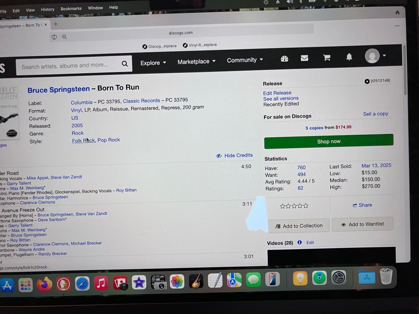
Task: Click the Share button
Action: 362,205
